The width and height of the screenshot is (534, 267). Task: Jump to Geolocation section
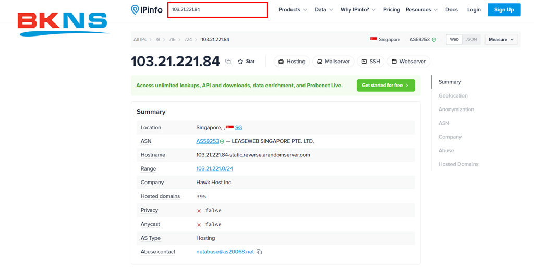(x=453, y=96)
